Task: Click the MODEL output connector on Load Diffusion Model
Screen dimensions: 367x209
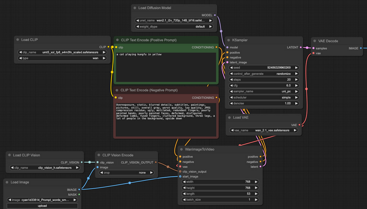Action: (x=215, y=15)
